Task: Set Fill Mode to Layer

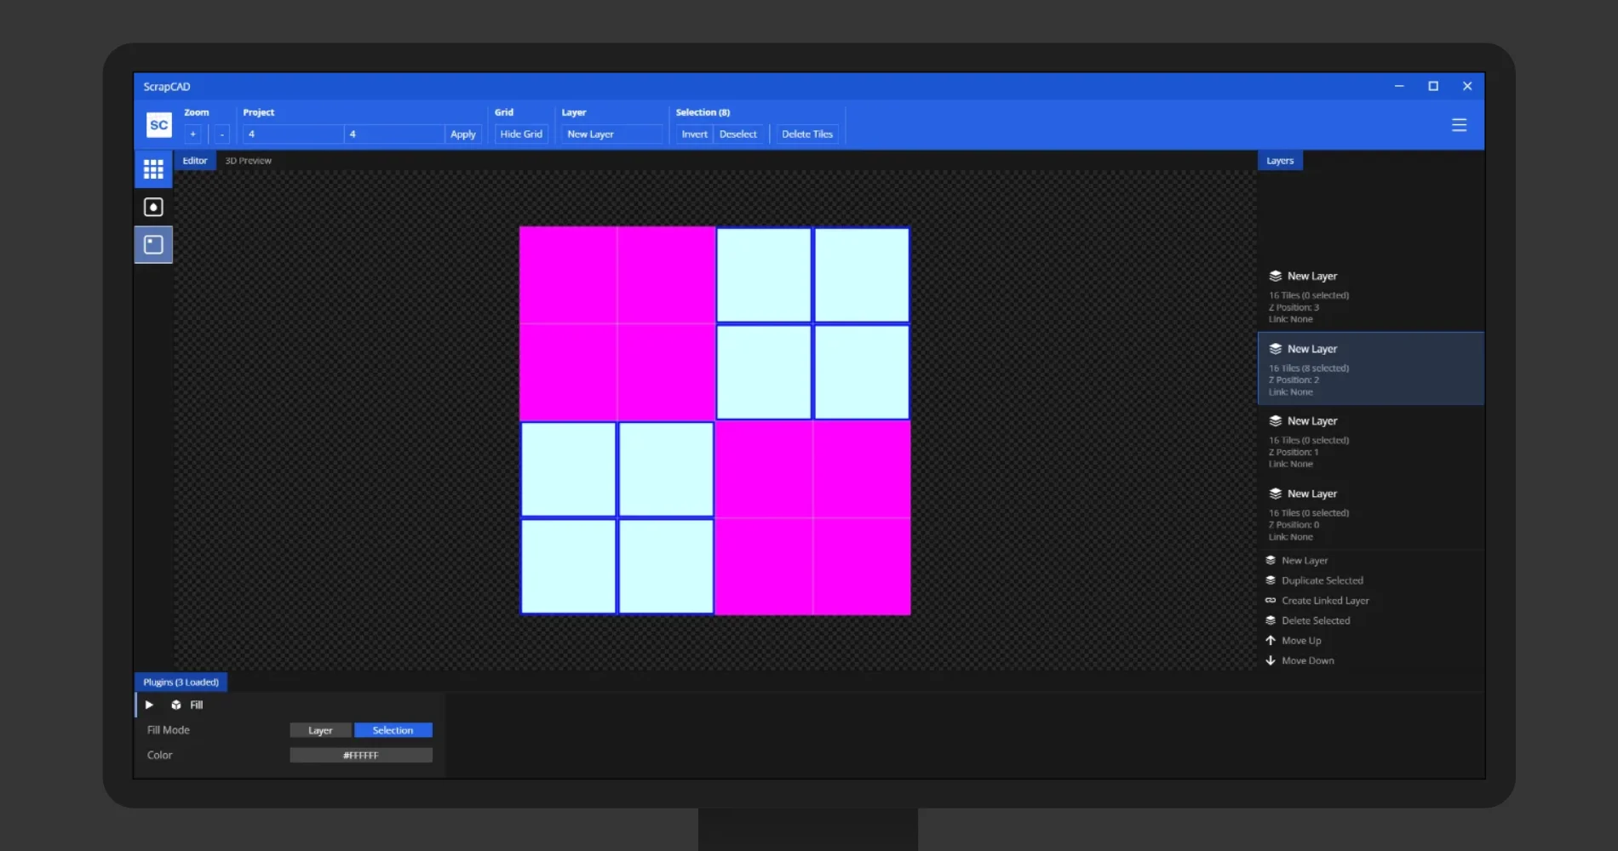Action: click(320, 730)
